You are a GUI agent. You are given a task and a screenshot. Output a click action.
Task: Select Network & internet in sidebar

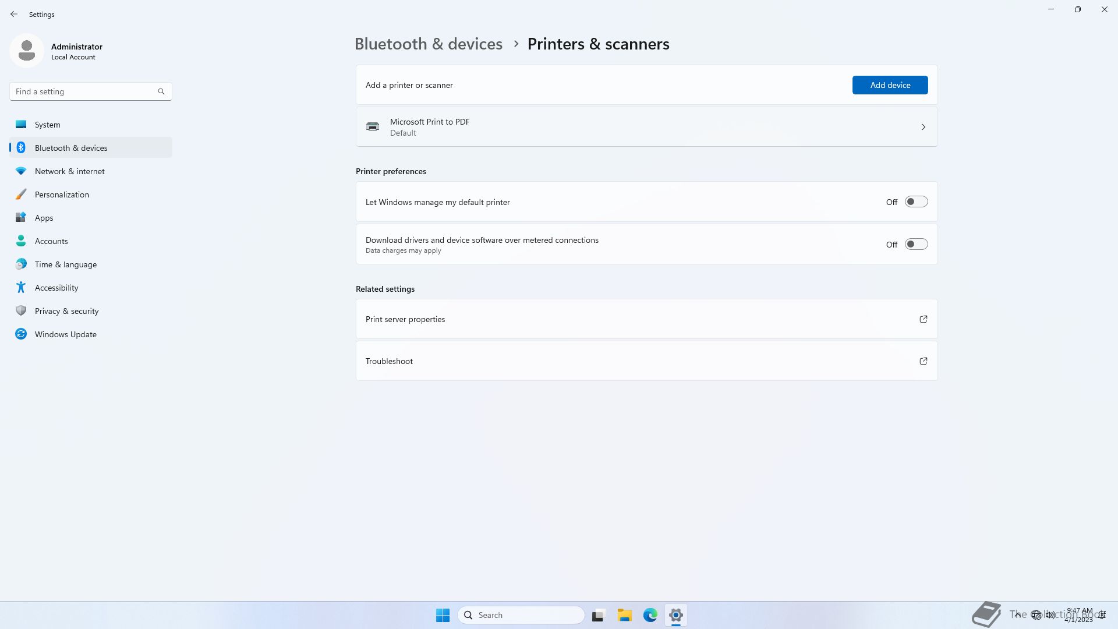[x=91, y=171]
